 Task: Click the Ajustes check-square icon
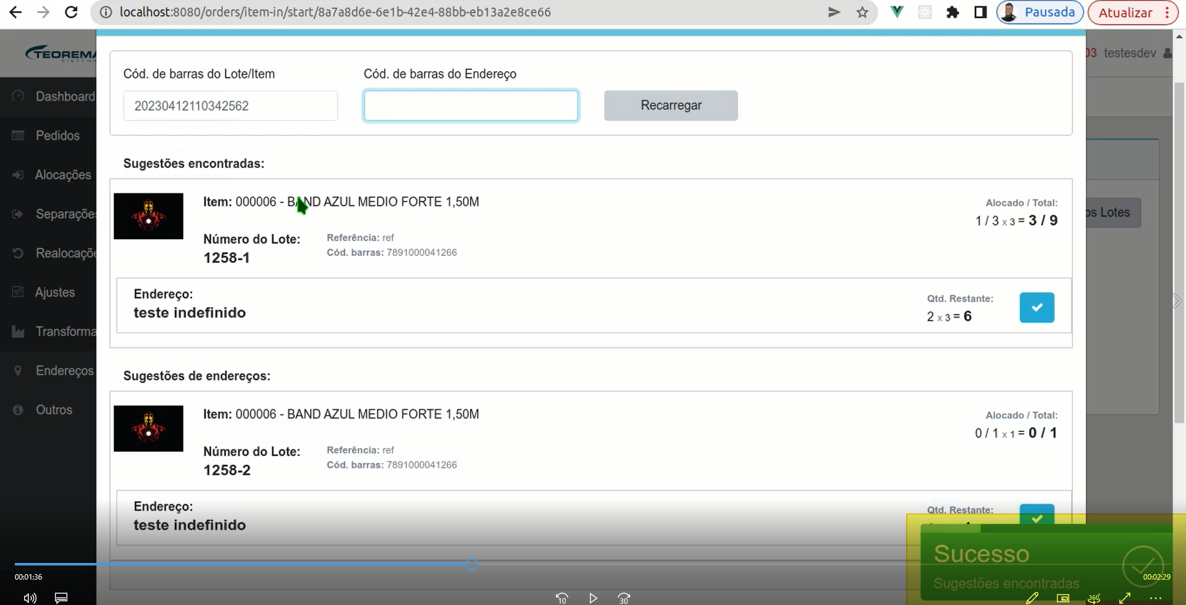point(18,292)
